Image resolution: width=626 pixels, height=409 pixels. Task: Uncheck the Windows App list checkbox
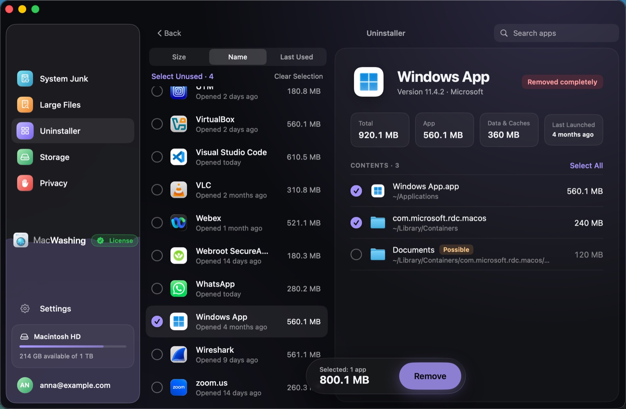point(157,321)
